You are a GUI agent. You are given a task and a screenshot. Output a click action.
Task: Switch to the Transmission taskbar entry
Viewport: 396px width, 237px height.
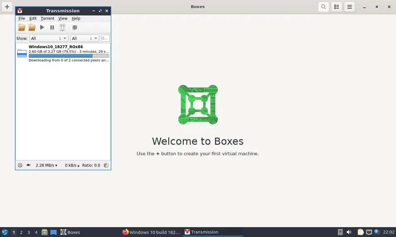[x=213, y=232]
